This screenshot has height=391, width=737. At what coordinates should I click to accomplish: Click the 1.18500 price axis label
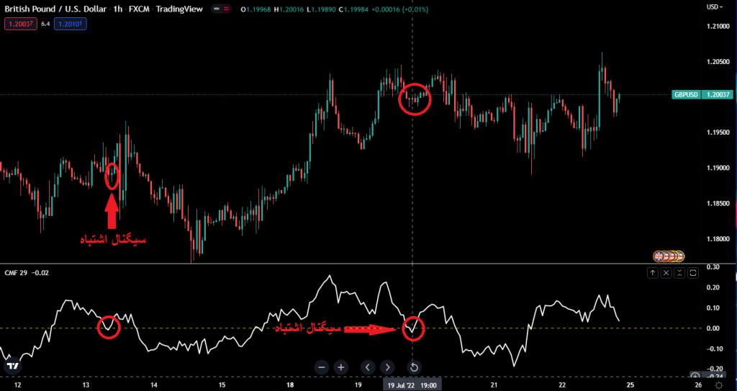718,204
